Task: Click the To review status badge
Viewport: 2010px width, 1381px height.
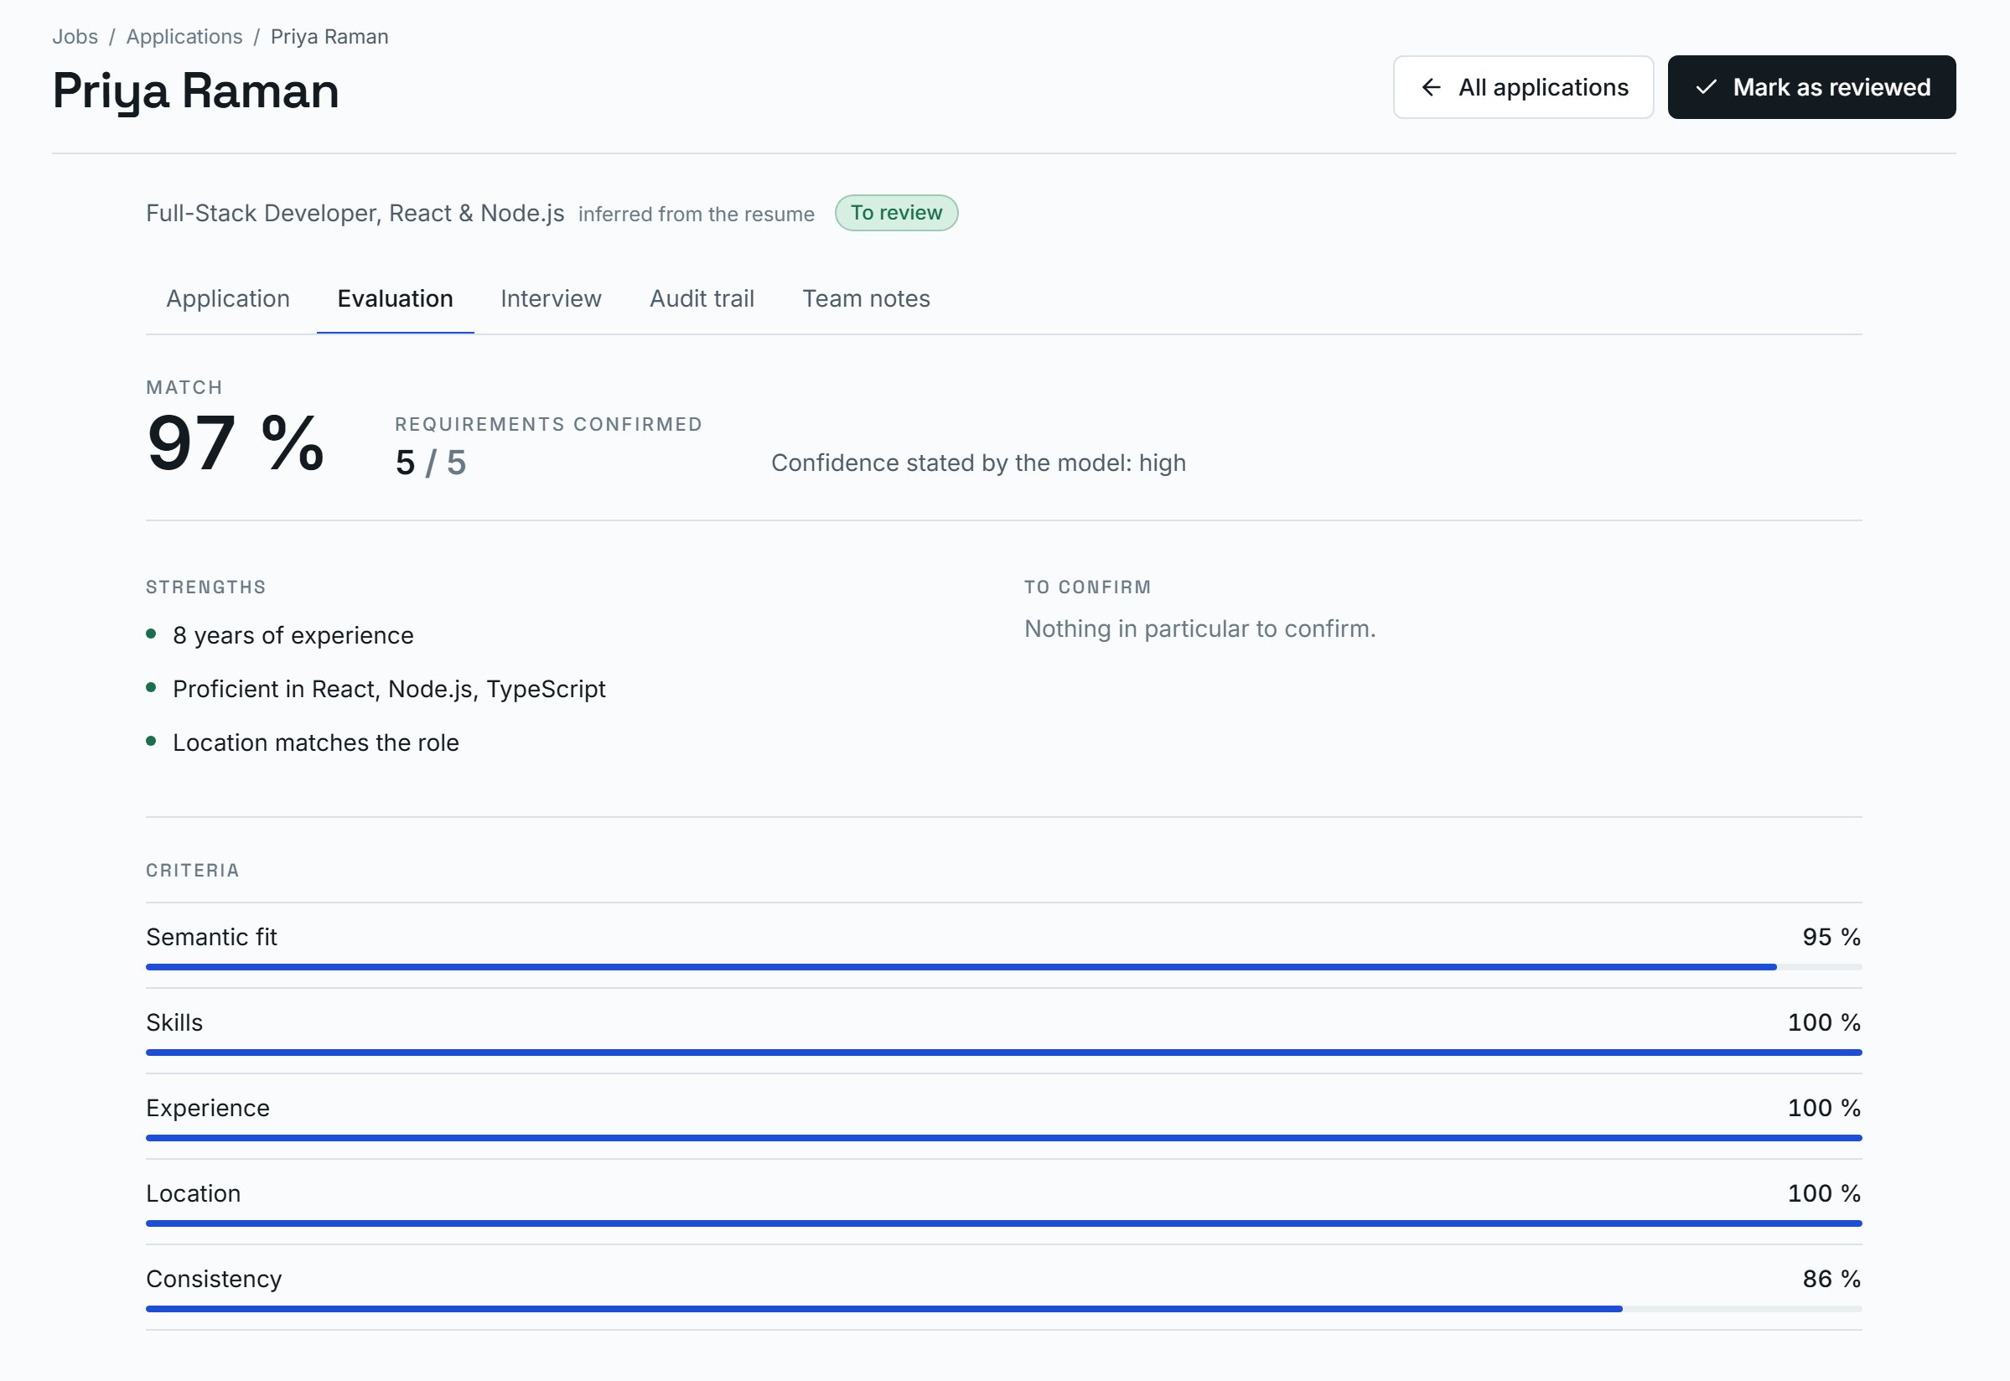Action: pyautogui.click(x=896, y=213)
